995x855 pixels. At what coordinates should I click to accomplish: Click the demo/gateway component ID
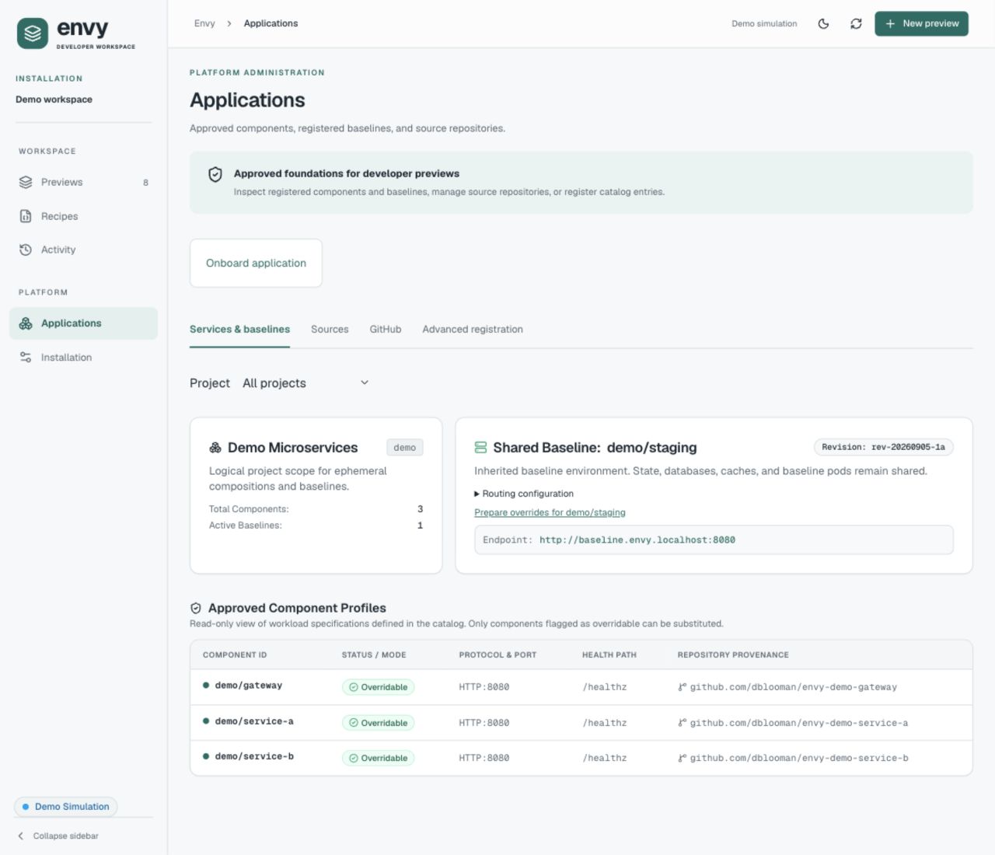tap(249, 686)
